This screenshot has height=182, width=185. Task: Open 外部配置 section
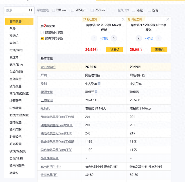[15, 101]
